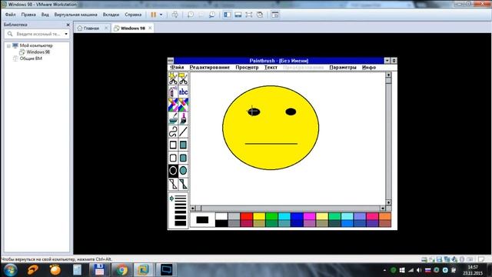Select the abc Text tool

(x=183, y=92)
